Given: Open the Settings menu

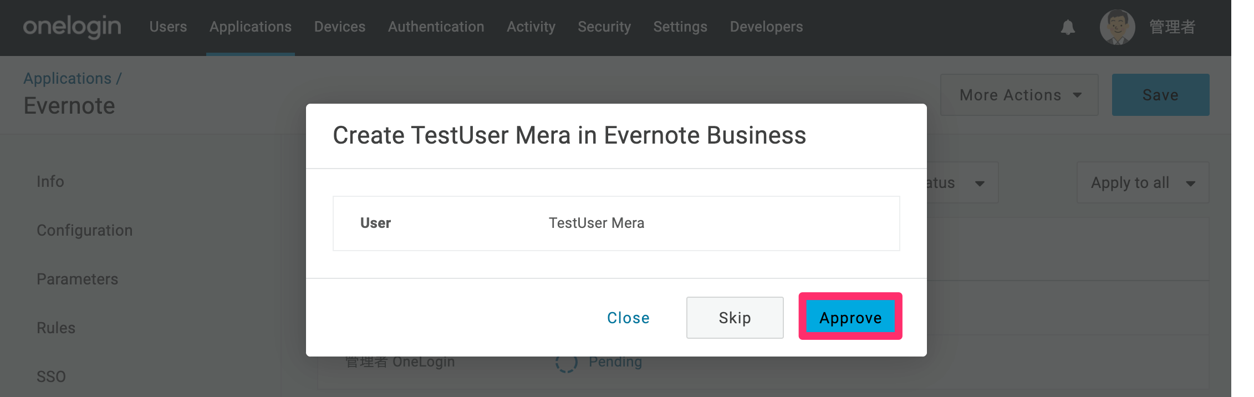Looking at the screenshot, I should pos(680,27).
